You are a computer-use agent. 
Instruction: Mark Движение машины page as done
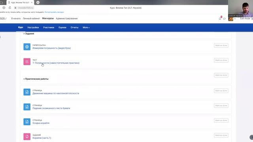point(221,91)
